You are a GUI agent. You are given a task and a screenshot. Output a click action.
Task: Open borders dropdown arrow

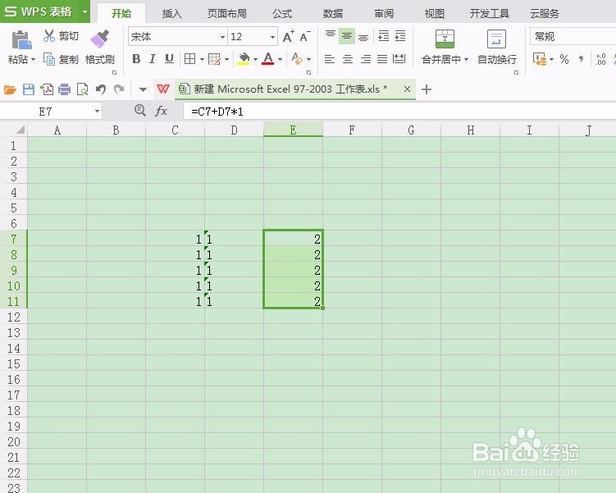[x=202, y=59]
